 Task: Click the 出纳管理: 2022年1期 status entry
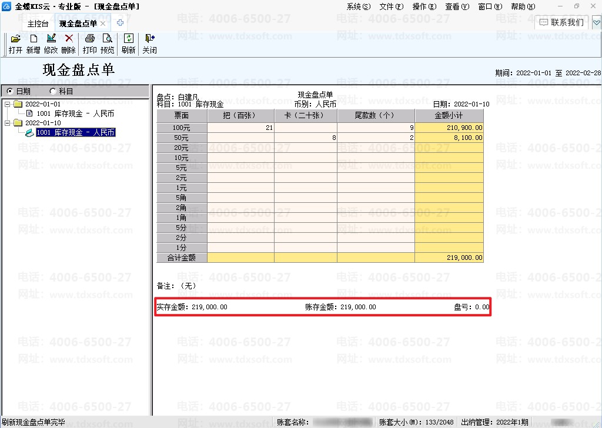coord(494,422)
